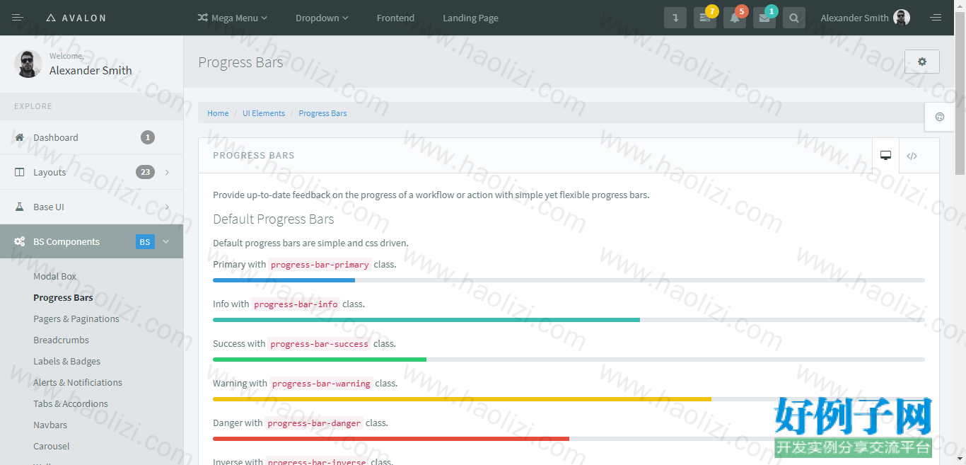
Task: Click the floating side panel icon on the right edge
Action: [939, 117]
